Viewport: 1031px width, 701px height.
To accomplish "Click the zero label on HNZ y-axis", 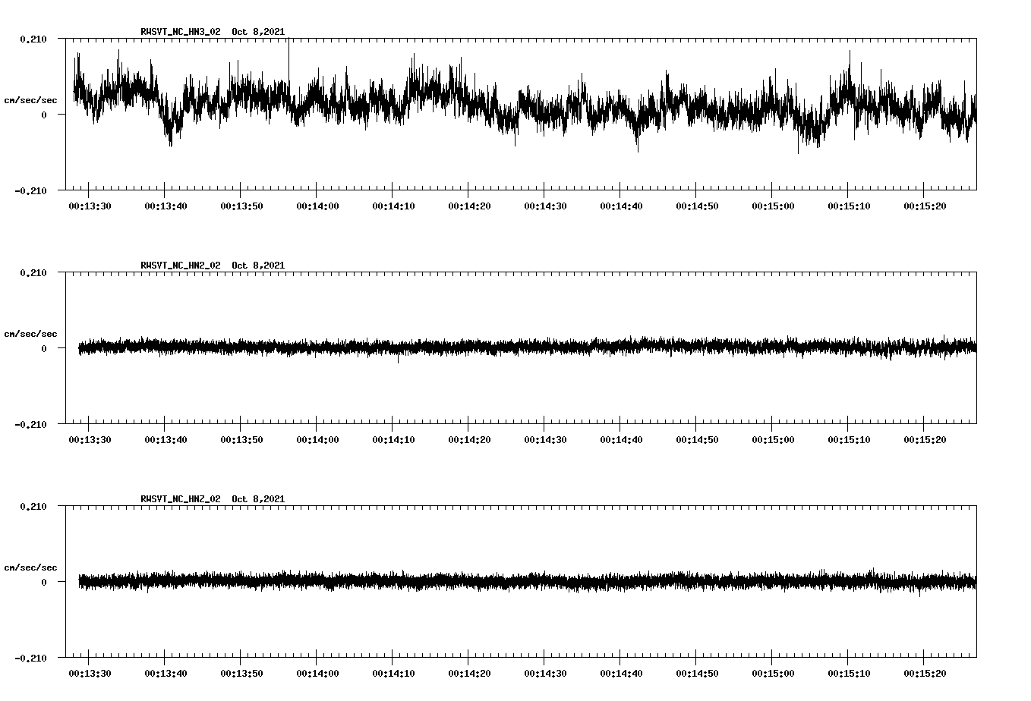I will pos(44,582).
